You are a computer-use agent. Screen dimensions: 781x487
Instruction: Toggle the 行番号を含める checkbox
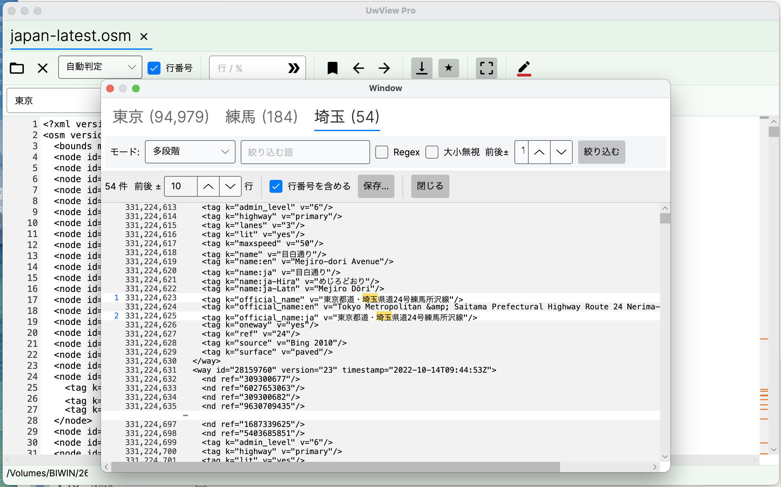[x=276, y=186]
